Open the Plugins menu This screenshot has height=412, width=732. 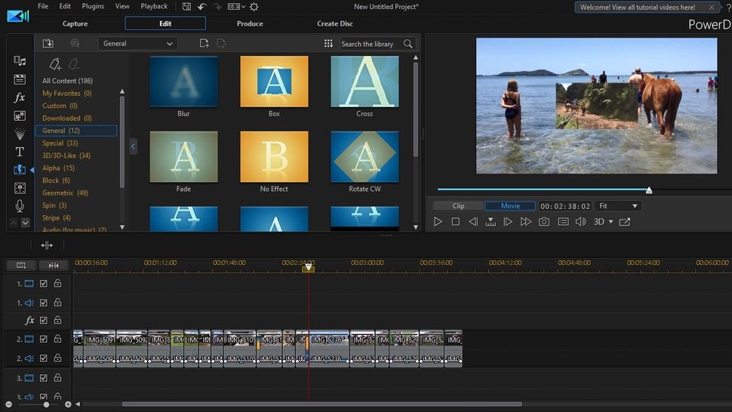[93, 6]
